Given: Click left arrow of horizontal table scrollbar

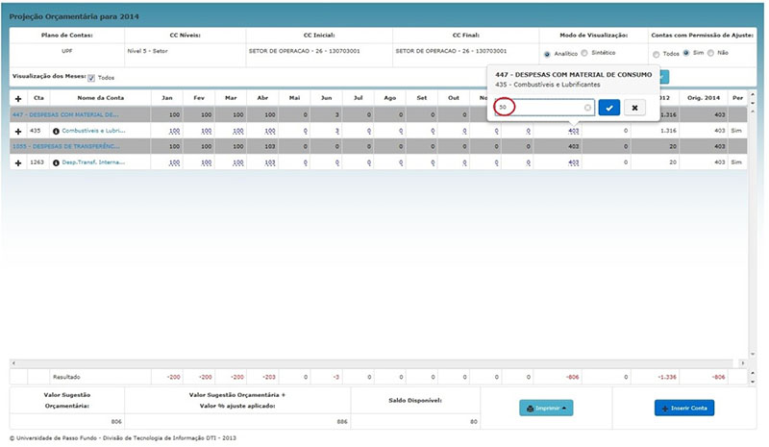Looking at the screenshot, I should tap(13, 363).
